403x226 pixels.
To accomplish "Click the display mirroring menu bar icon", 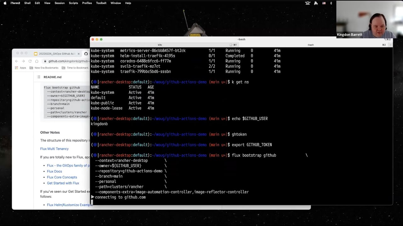I will click(x=308, y=3).
